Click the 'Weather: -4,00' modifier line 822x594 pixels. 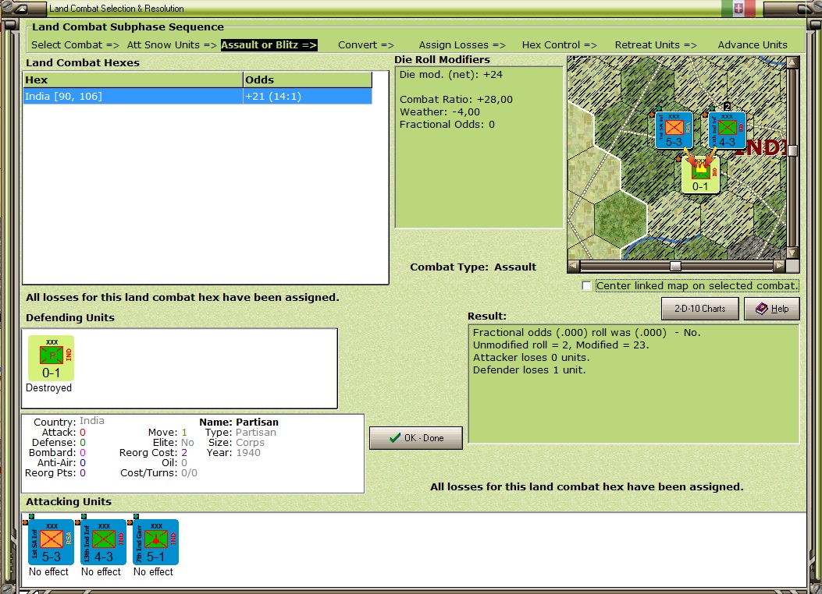(439, 112)
